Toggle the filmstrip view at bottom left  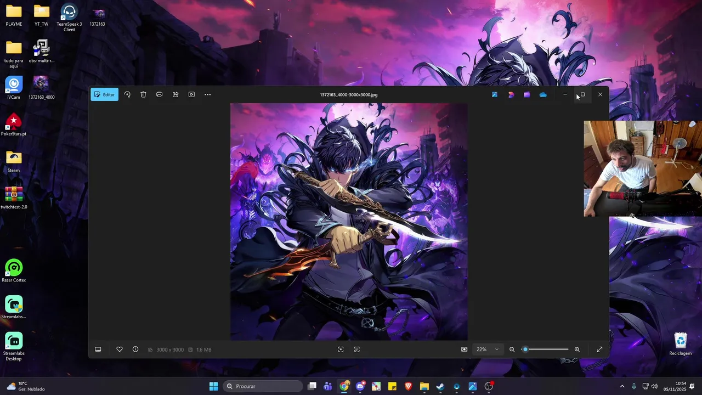[x=98, y=349]
